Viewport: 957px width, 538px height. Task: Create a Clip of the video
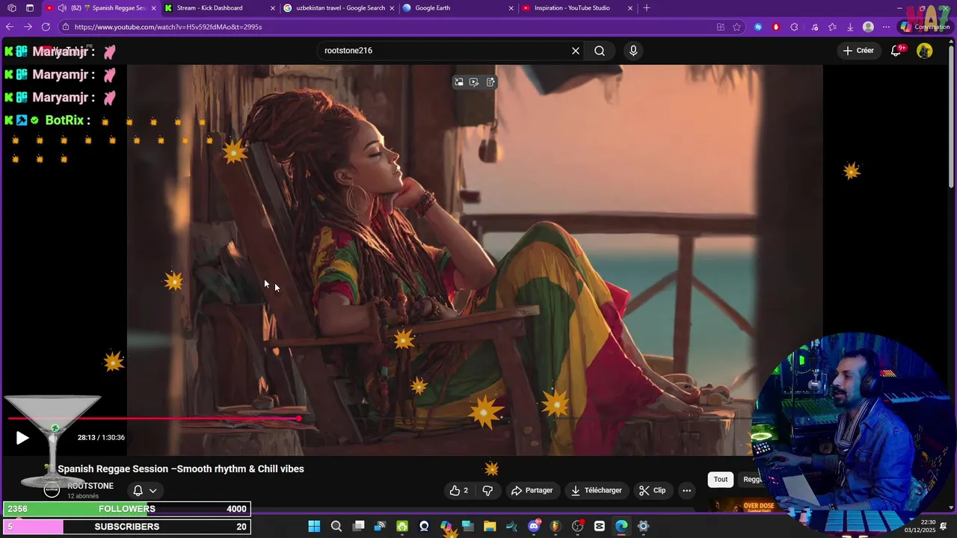point(652,490)
